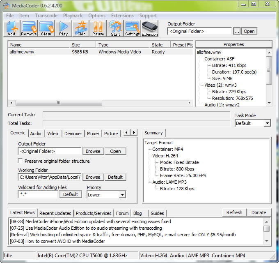
Task: Open the Transcode menu
Action: tap(46, 16)
